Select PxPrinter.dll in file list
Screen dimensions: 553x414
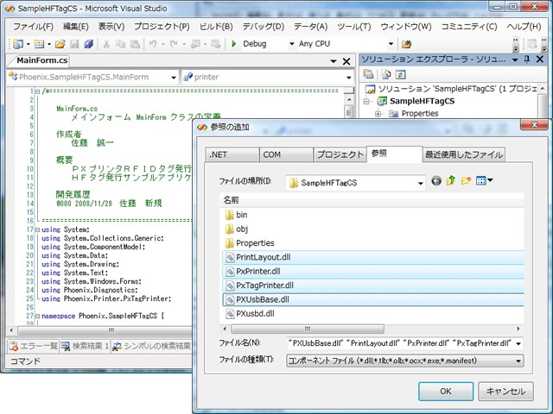point(372,272)
